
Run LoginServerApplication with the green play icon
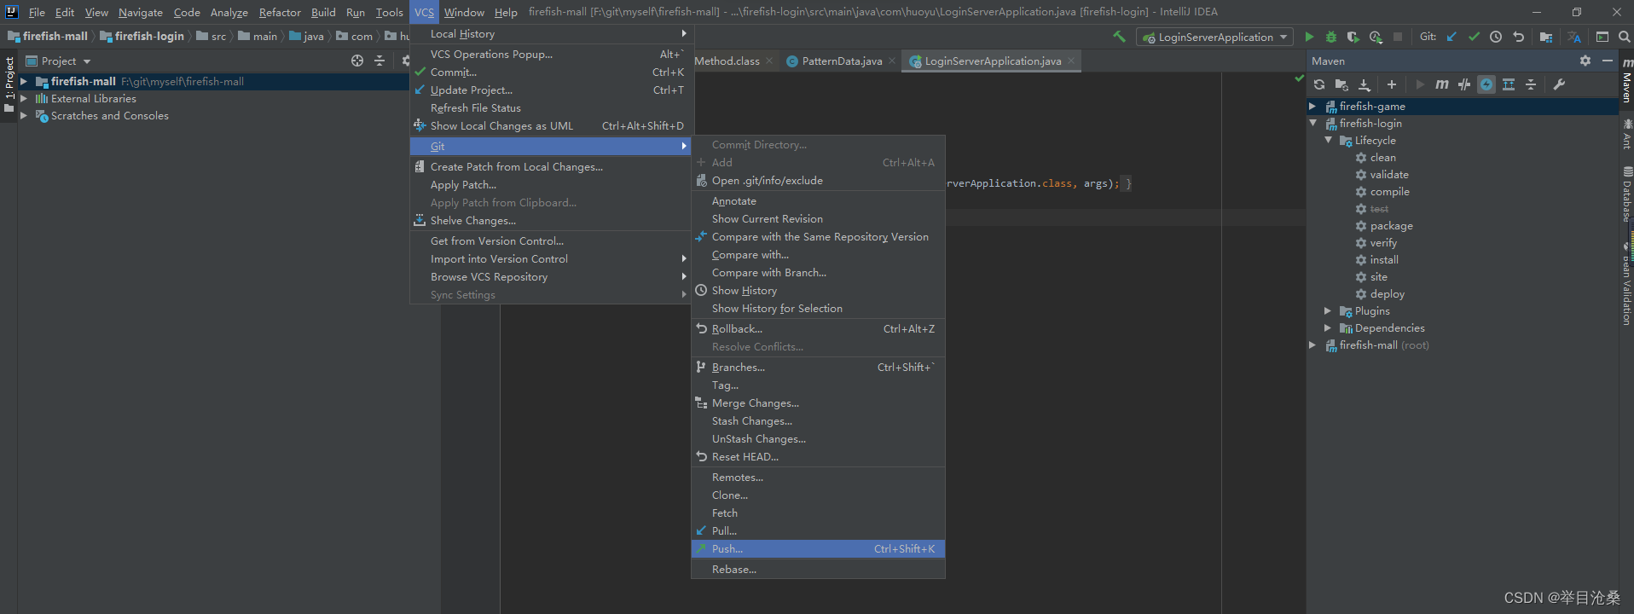(1309, 37)
